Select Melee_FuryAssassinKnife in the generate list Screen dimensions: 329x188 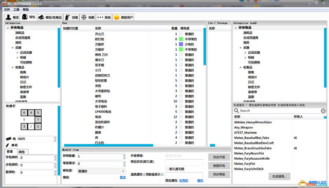point(252,158)
